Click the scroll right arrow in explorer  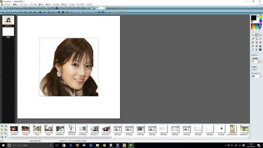tap(248, 137)
